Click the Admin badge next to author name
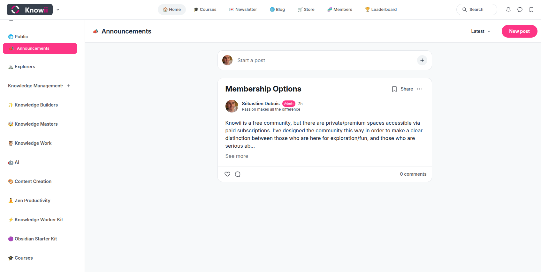Image resolution: width=541 pixels, height=272 pixels. [x=289, y=104]
